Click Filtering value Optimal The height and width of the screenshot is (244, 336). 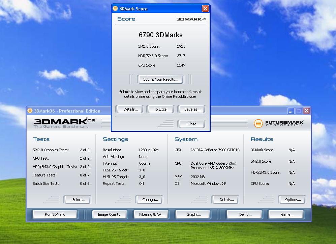[145, 163]
